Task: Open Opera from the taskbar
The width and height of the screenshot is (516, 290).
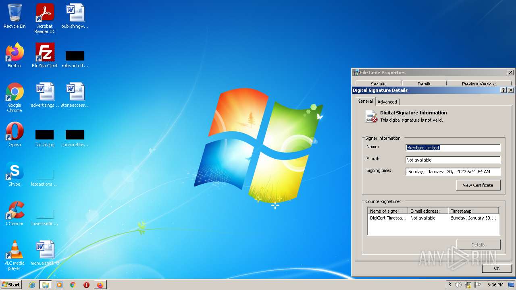Action: (x=86, y=285)
